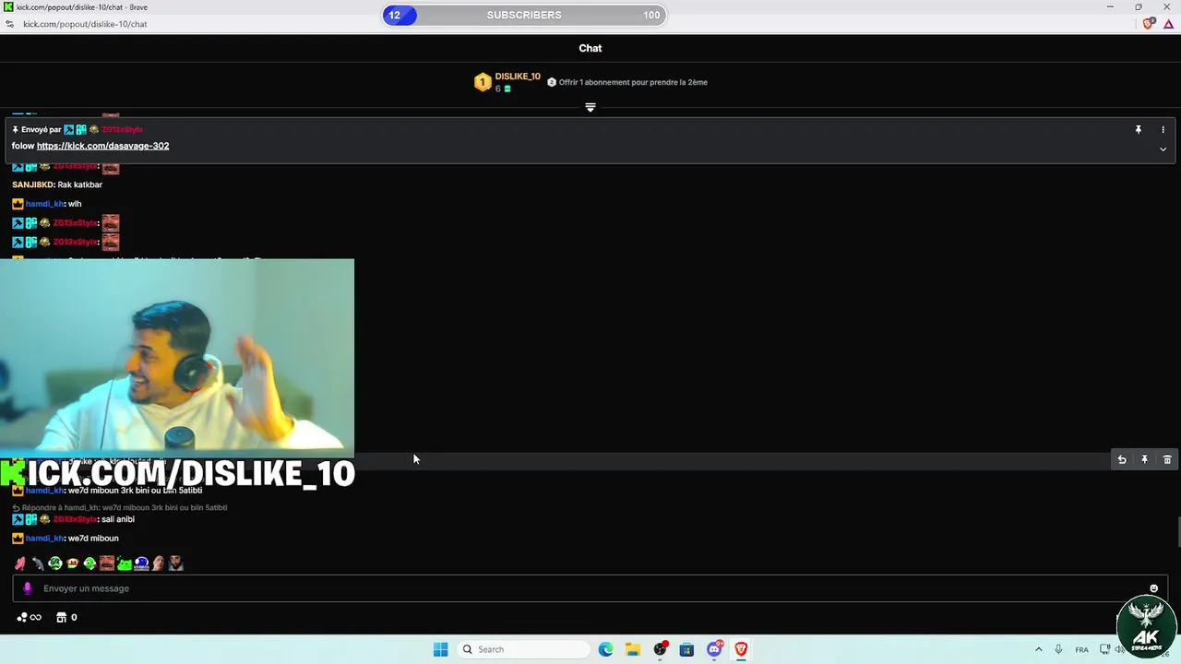Pin the hovered chat message

pyautogui.click(x=1144, y=459)
